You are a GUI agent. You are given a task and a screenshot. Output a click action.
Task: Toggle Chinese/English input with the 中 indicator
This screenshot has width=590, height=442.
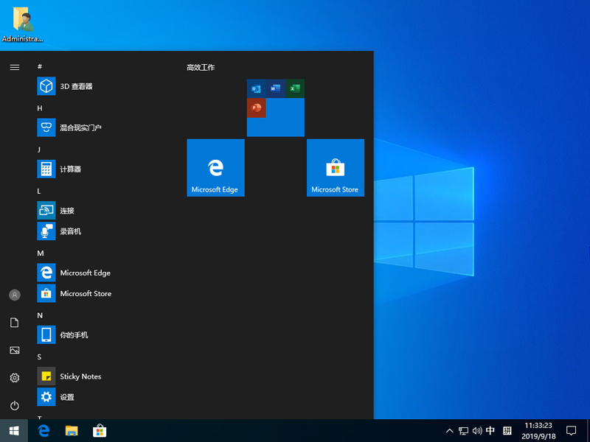click(491, 431)
